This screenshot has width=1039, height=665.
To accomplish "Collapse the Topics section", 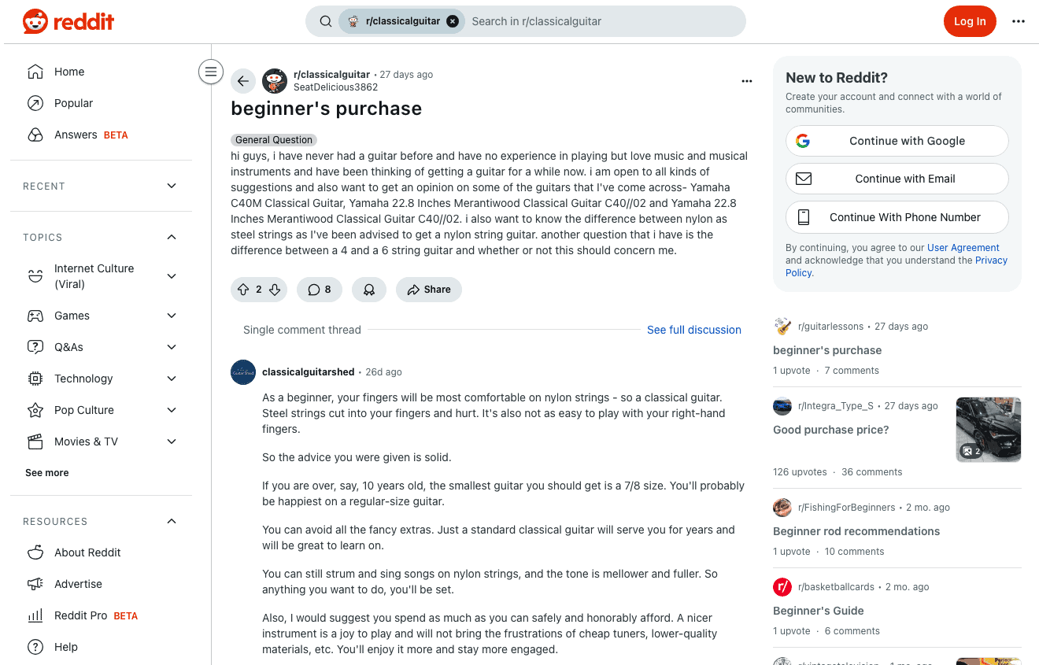I will point(172,237).
